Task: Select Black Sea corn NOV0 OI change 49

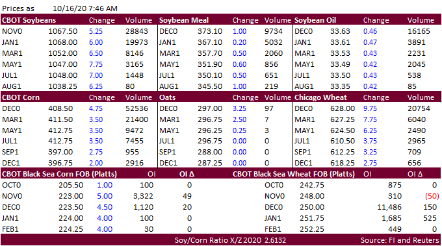Action: (x=187, y=196)
